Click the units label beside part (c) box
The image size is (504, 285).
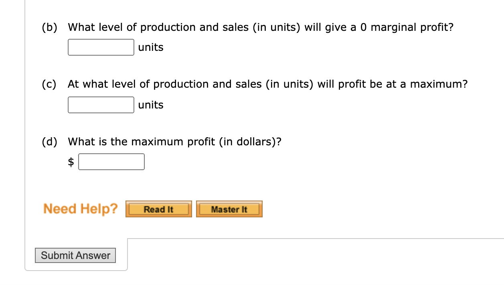coord(151,105)
